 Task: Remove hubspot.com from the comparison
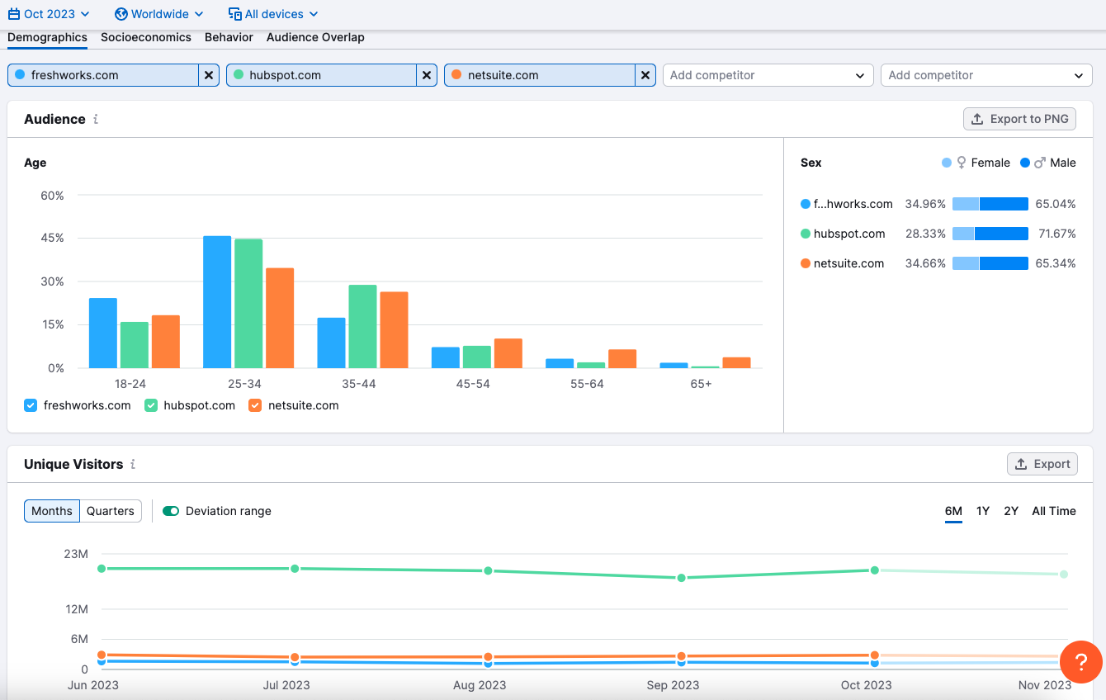[427, 75]
